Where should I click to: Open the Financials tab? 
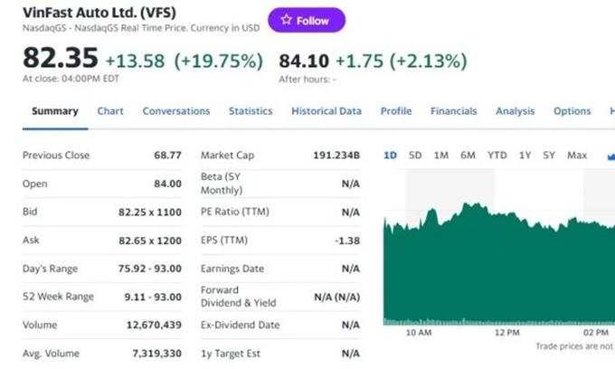(454, 111)
